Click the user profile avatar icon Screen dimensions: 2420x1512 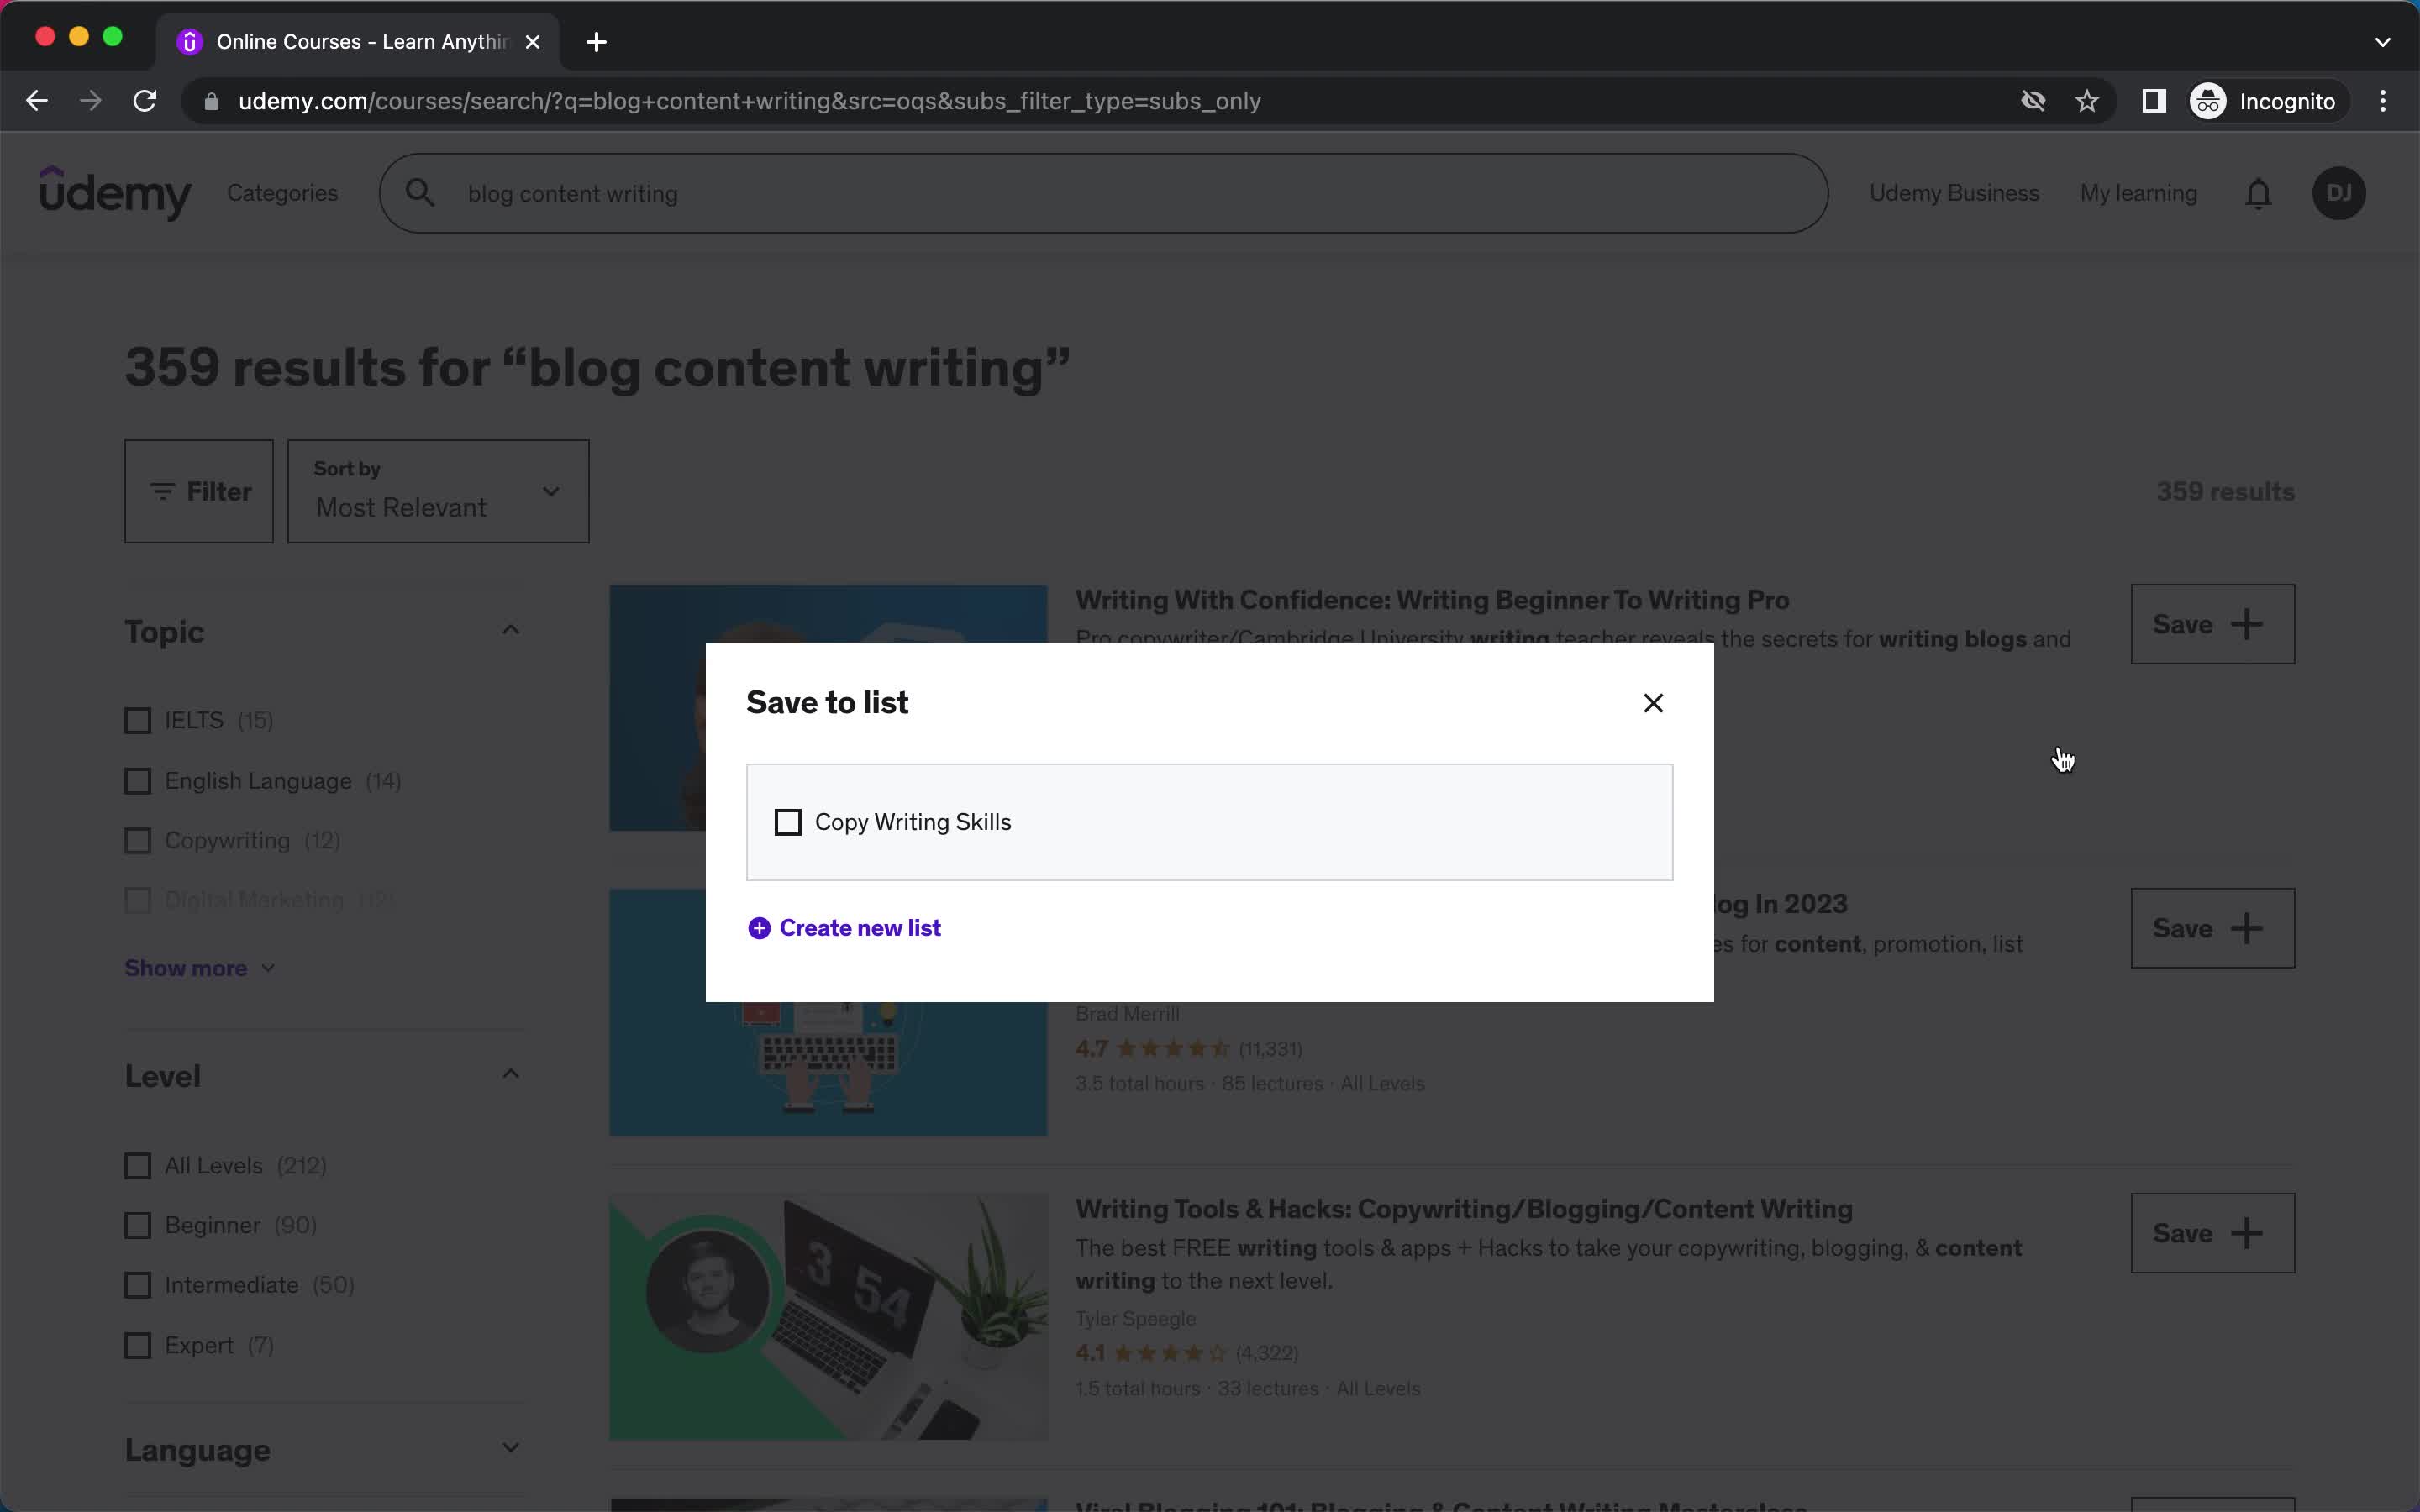pos(2340,193)
